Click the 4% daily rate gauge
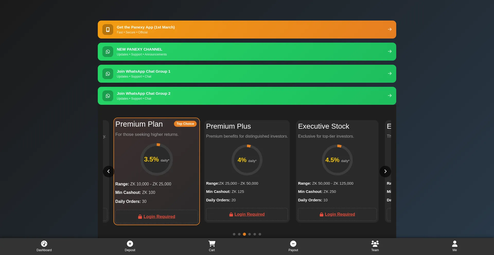494x255 pixels. pyautogui.click(x=247, y=160)
